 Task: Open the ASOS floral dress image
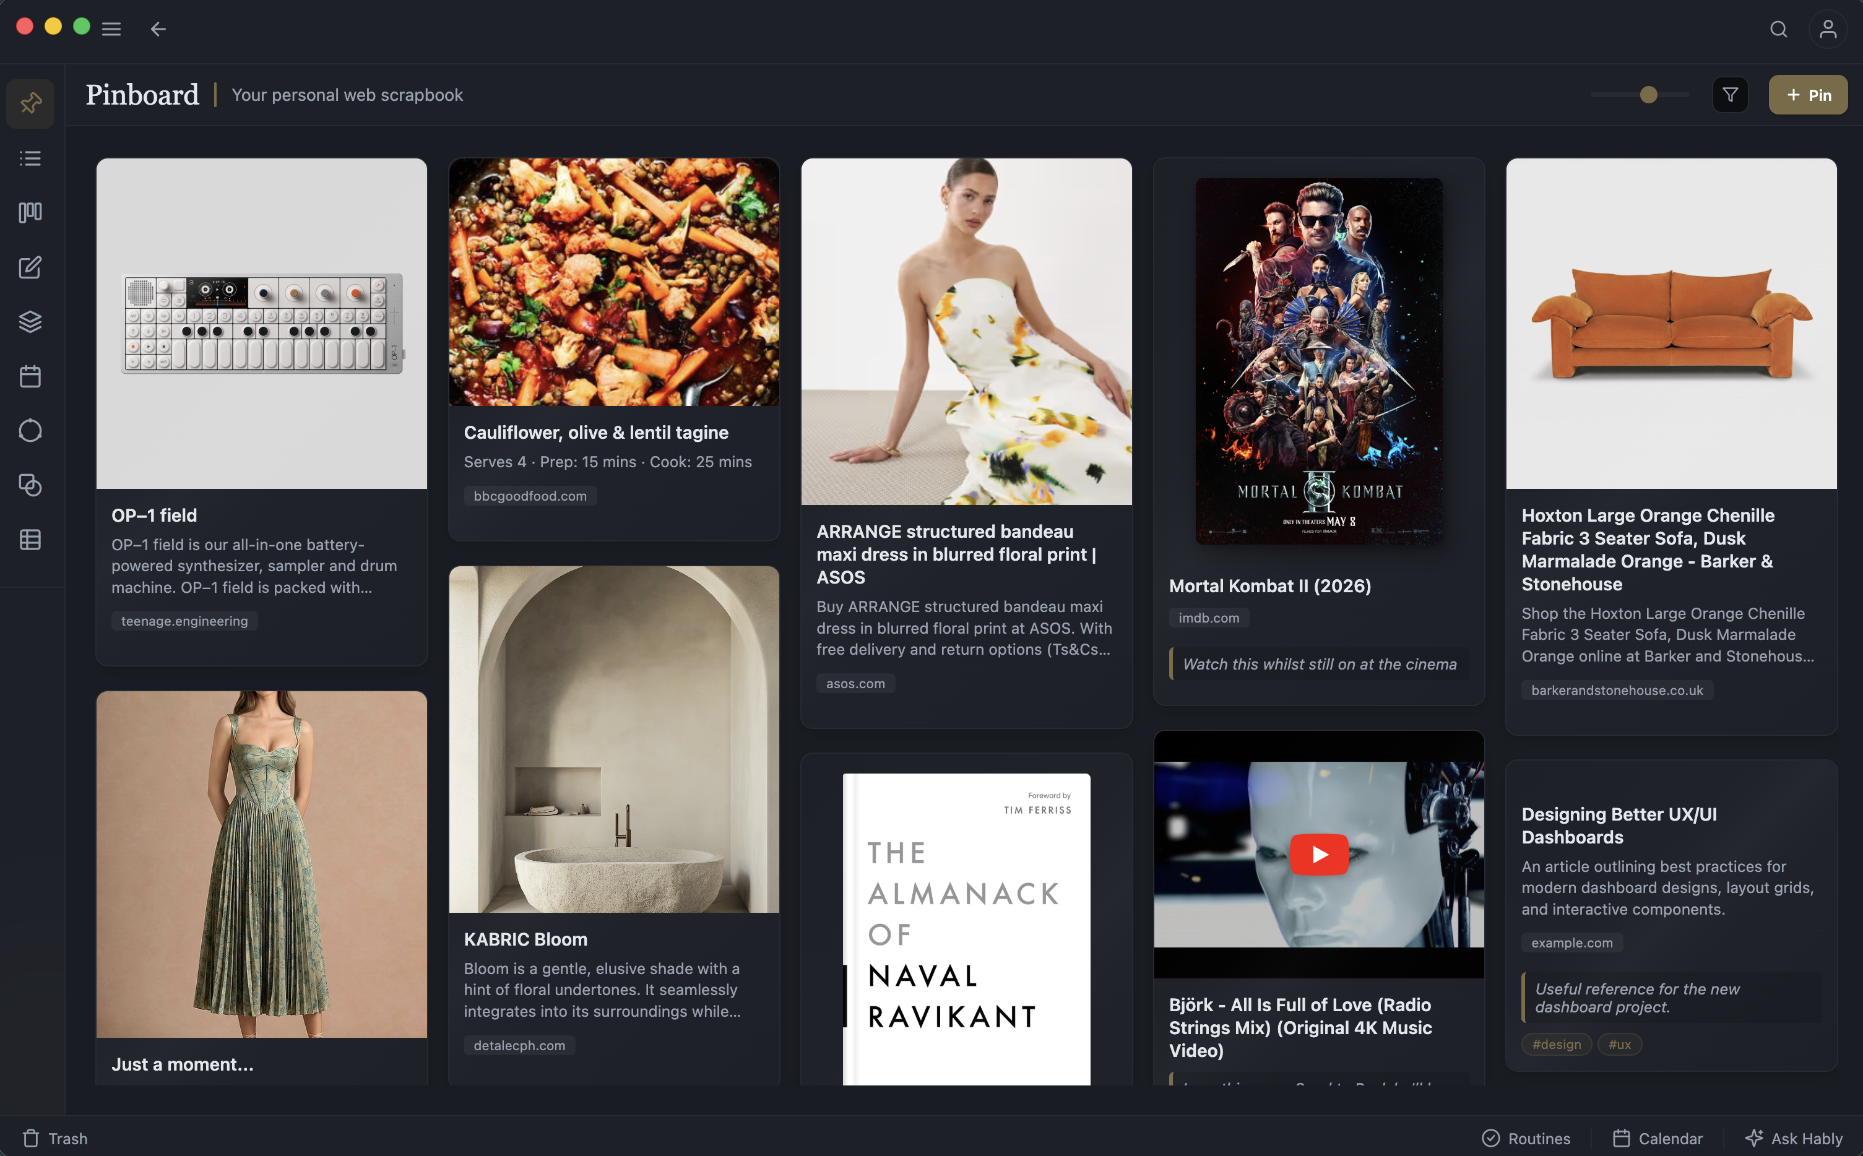coord(966,331)
